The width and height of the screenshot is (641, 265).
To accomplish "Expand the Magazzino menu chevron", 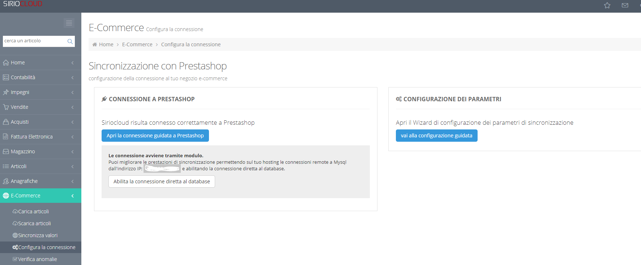I will click(x=73, y=152).
